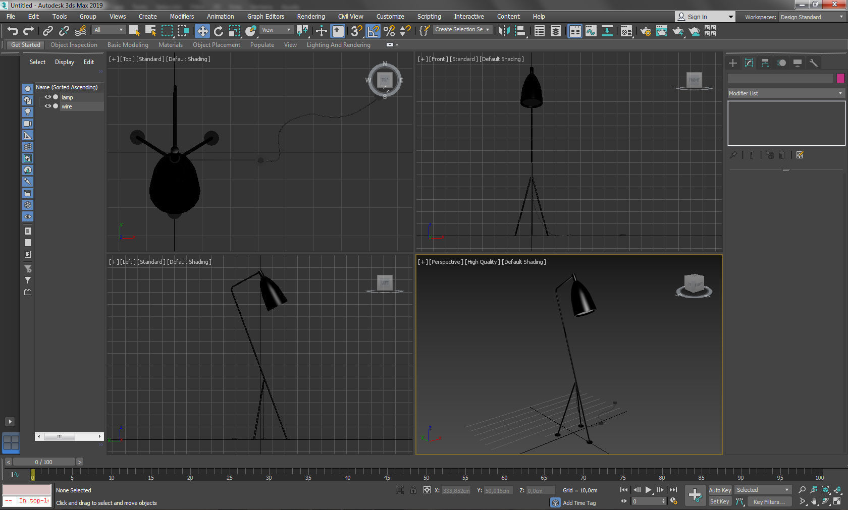
Task: Toggle Display Shapes filter in explorer
Action: point(28,100)
